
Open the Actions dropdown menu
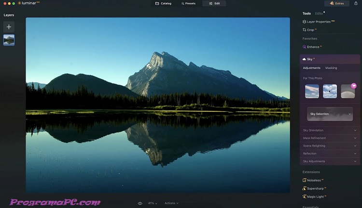tap(171, 203)
